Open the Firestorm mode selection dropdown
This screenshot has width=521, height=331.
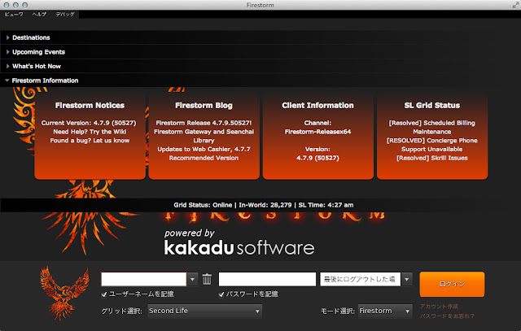pos(385,311)
